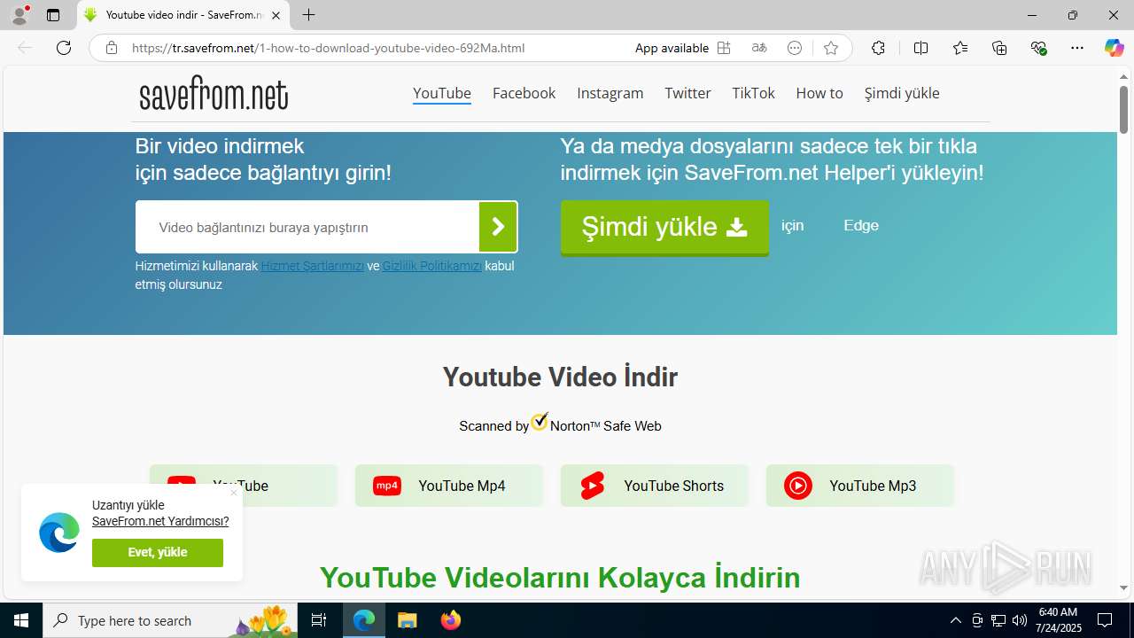Show hidden tray icons chevron
Image resolution: width=1134 pixels, height=638 pixels.
click(955, 620)
